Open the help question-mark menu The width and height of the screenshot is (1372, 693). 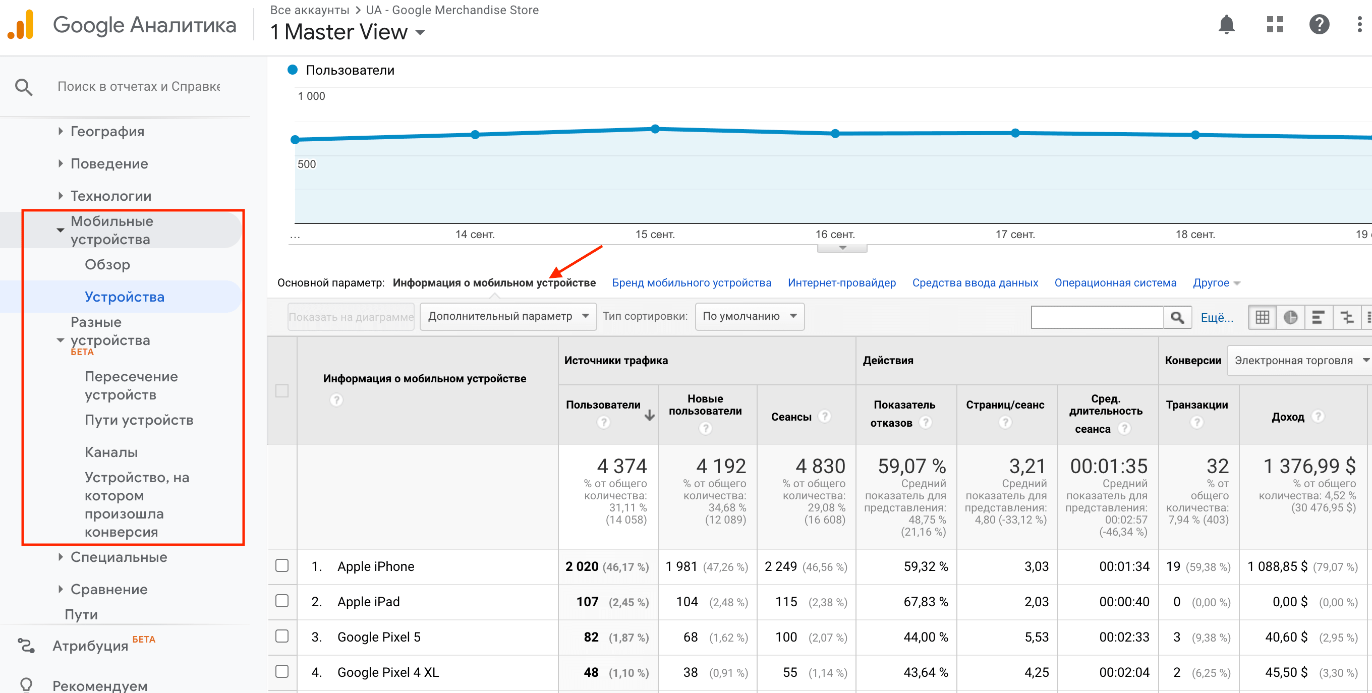[x=1319, y=25]
